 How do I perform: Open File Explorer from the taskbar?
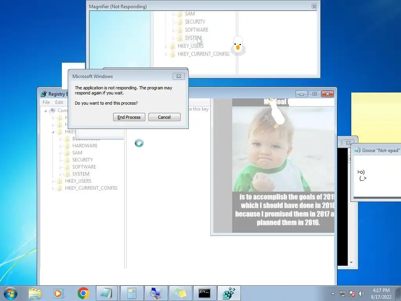(x=35, y=293)
